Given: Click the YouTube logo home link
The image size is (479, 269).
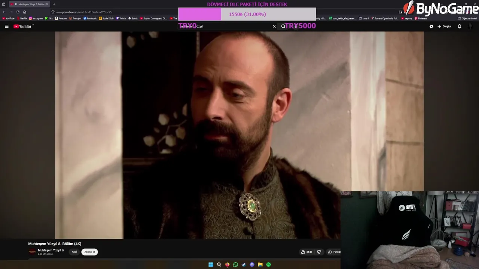Looking at the screenshot, I should pos(23,27).
